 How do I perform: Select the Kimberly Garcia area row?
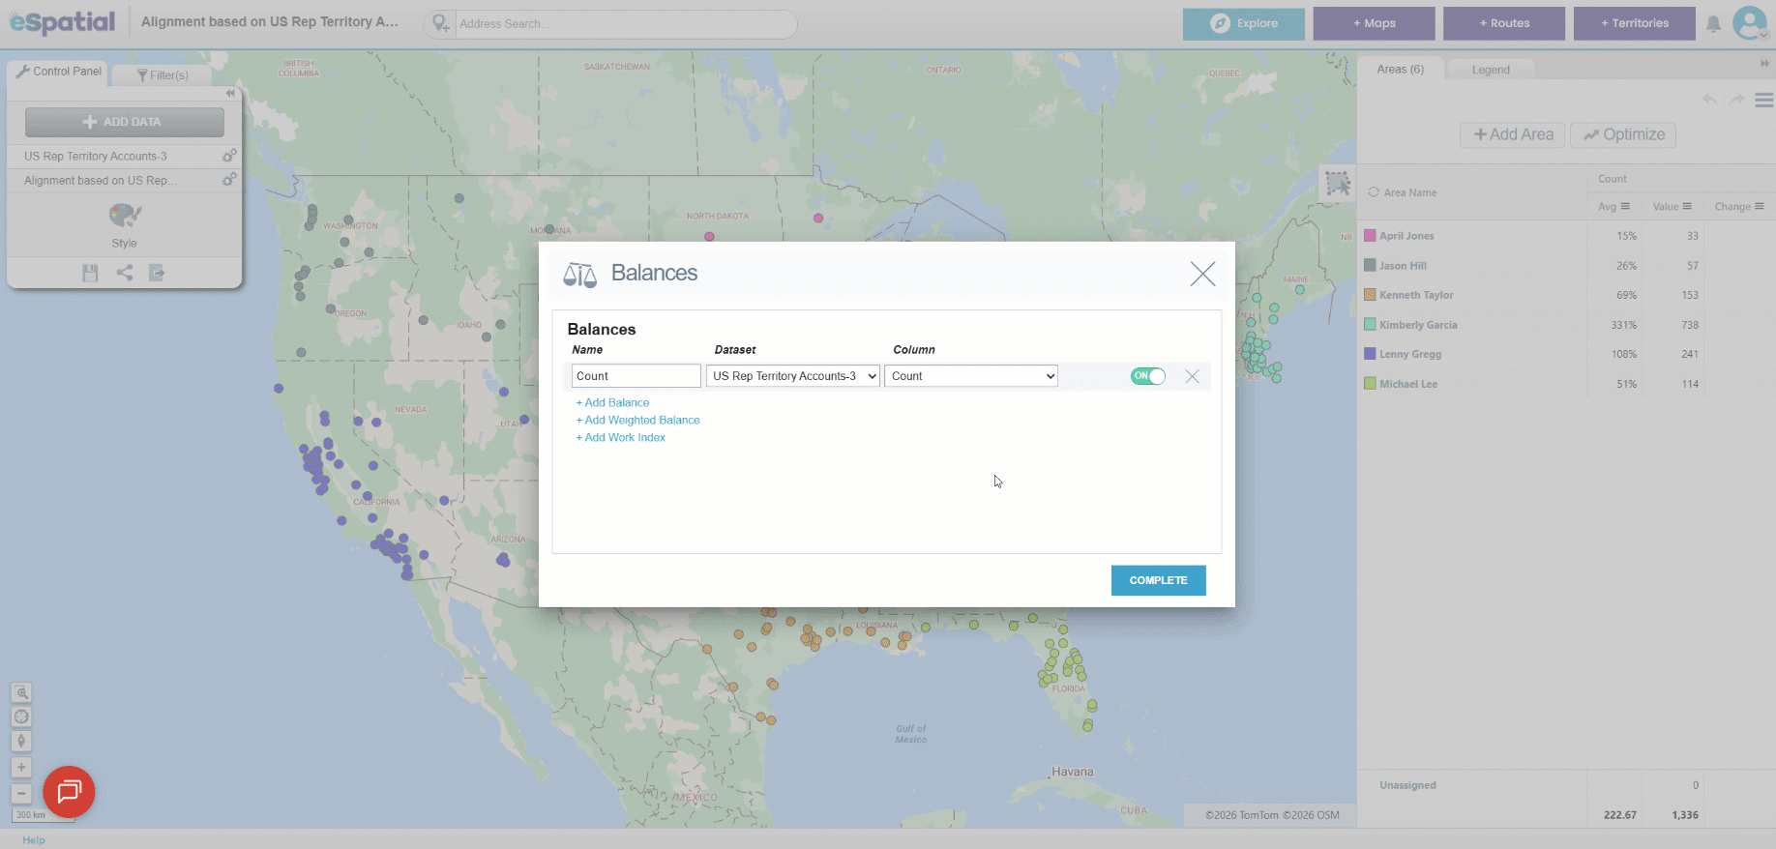pos(1566,325)
